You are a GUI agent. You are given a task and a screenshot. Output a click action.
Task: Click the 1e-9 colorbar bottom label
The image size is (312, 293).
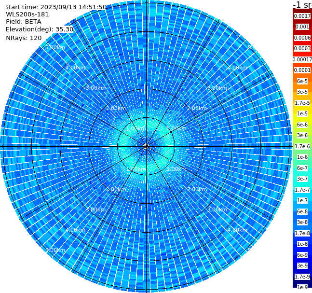[x=302, y=287]
